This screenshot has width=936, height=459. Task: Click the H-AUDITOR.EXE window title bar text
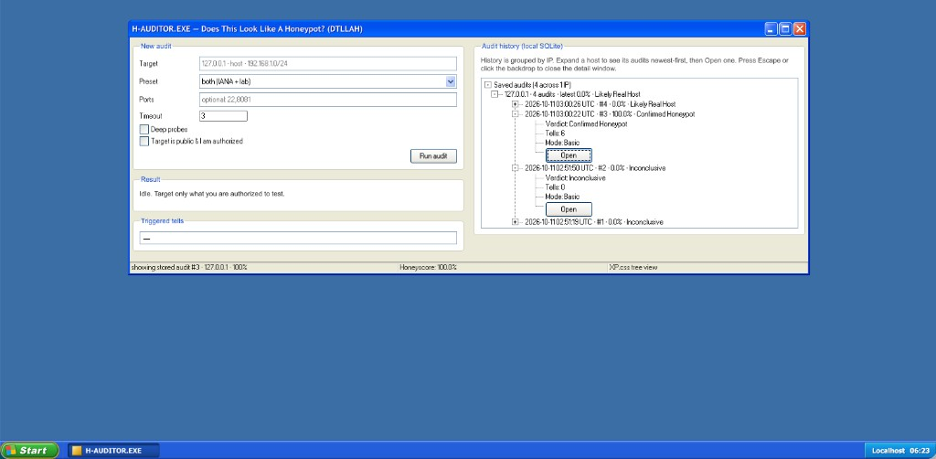(x=247, y=28)
